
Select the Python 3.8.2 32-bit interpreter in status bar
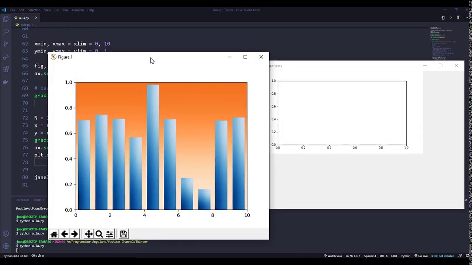pyautogui.click(x=15, y=256)
